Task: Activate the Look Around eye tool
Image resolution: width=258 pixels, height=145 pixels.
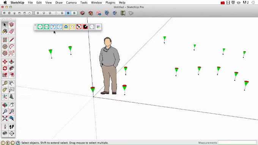Action: pyautogui.click(x=5, y=133)
